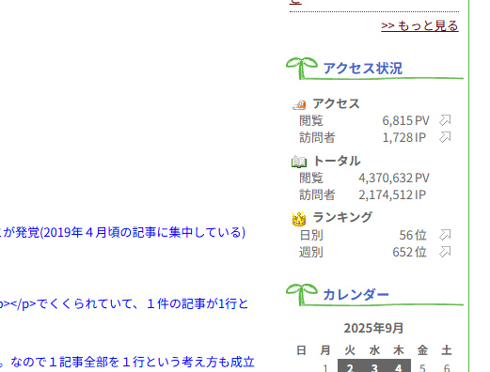Click arrow icon next to 1,728 IP
The height and width of the screenshot is (372, 490).
445,137
